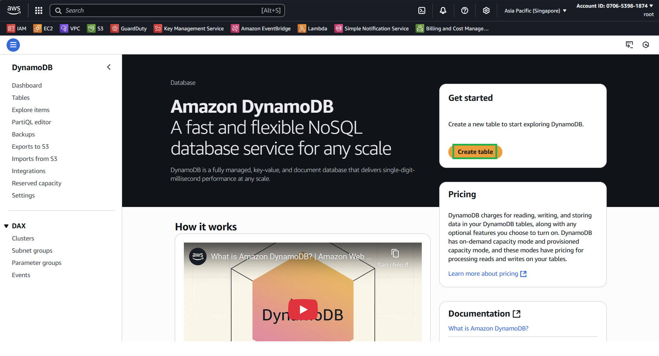The height and width of the screenshot is (356, 659).
Task: Open the What is Amazon DynamoDB? link
Action: click(x=488, y=328)
